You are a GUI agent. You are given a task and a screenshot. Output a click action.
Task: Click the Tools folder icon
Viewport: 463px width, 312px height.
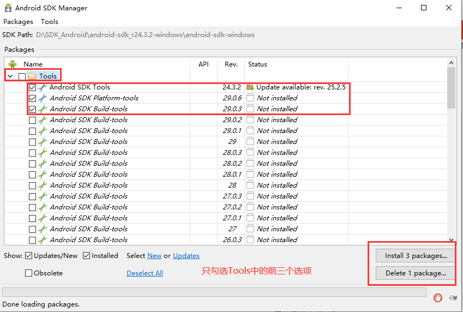(32, 76)
